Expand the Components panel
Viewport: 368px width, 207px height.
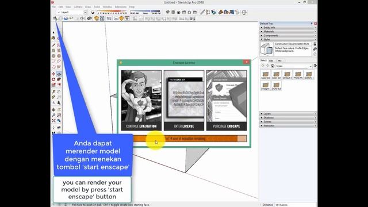(x=288, y=36)
